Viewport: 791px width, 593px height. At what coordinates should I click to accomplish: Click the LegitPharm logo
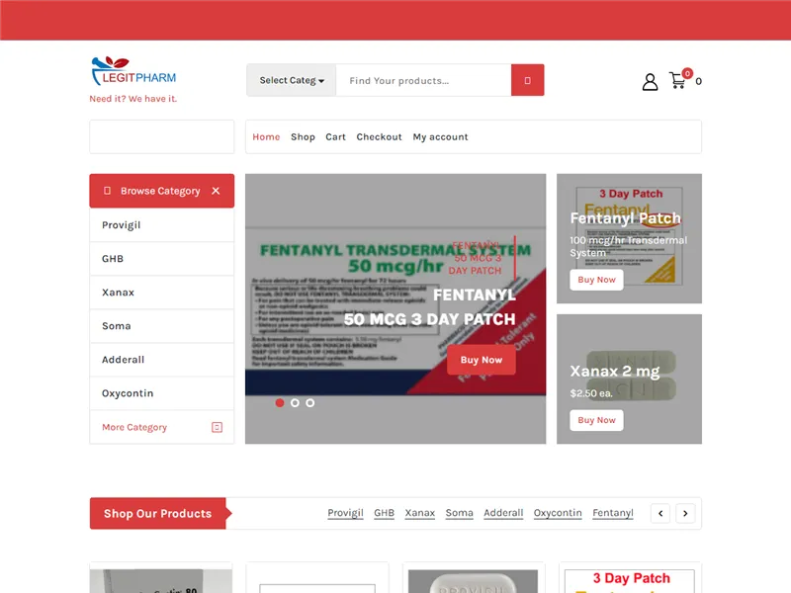tap(133, 73)
